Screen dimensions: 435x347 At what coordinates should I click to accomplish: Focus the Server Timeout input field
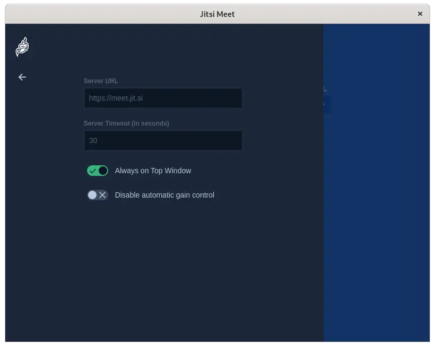coord(163,140)
